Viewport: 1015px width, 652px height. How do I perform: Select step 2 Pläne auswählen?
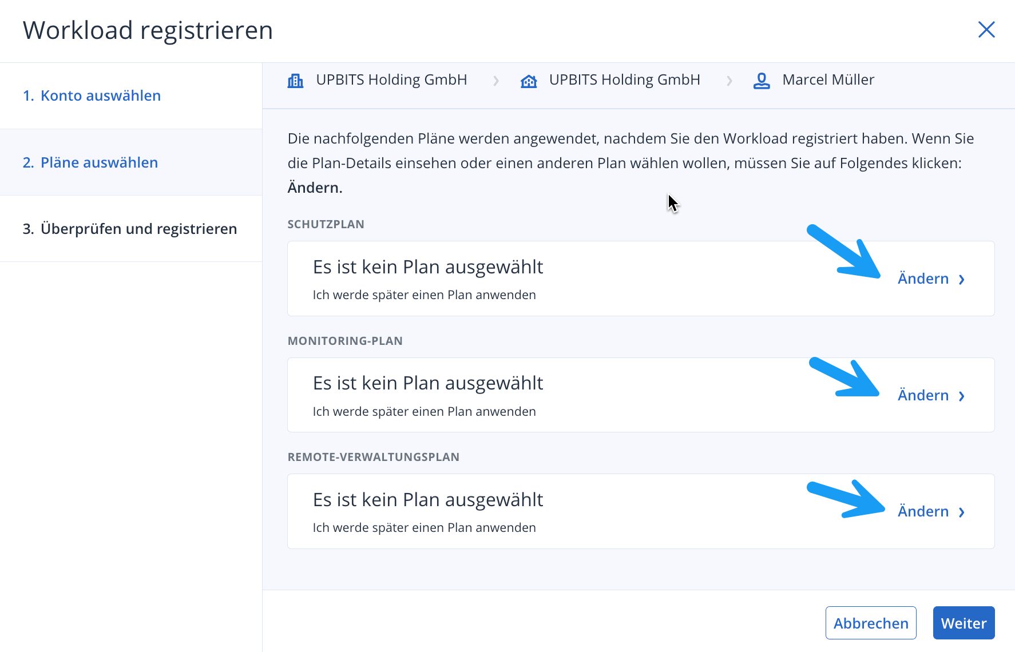[90, 162]
